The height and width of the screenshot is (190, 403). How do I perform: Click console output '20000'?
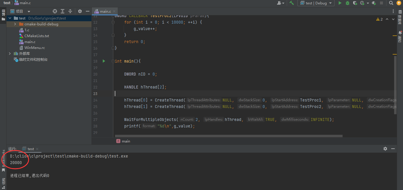coord(16,163)
